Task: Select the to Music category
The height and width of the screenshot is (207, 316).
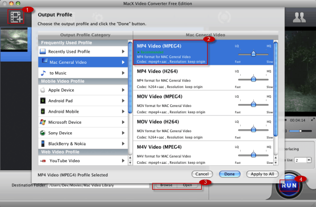Action: coord(83,73)
